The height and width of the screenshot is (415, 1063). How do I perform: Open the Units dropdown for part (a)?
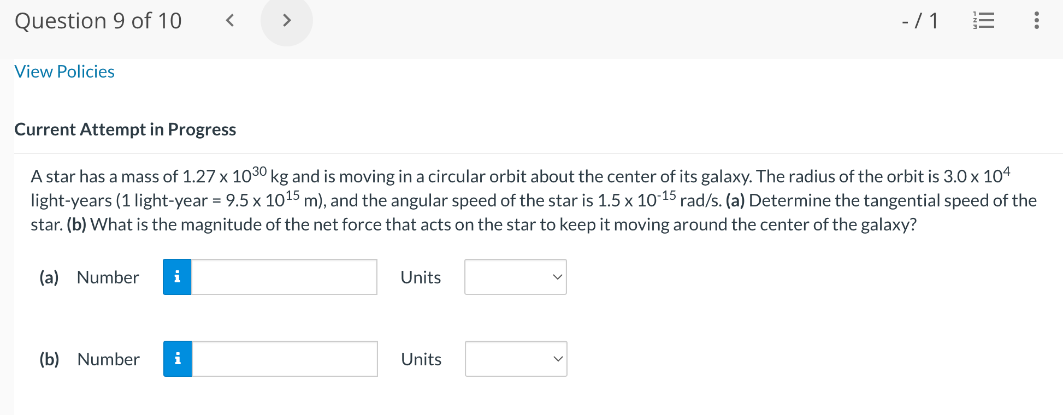[x=515, y=277]
